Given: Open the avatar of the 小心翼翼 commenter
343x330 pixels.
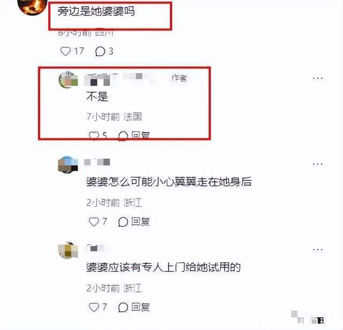Looking at the screenshot, I should click(68, 165).
